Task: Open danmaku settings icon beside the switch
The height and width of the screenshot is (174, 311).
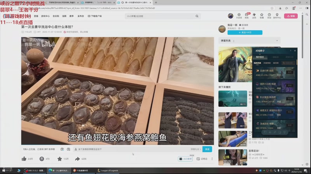Action: 68,149
